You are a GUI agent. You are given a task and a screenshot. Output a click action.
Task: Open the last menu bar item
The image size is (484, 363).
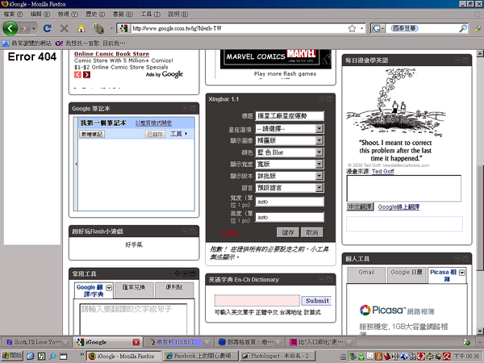pyautogui.click(x=177, y=14)
